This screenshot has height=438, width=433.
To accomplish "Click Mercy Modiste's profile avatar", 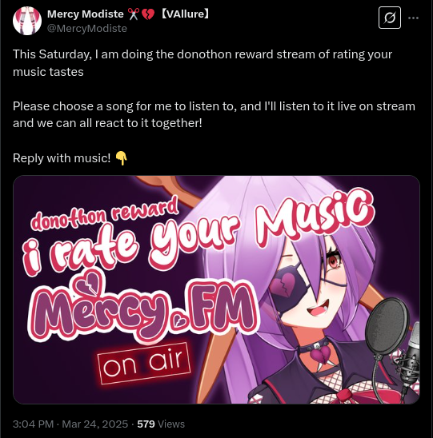I will [x=27, y=21].
